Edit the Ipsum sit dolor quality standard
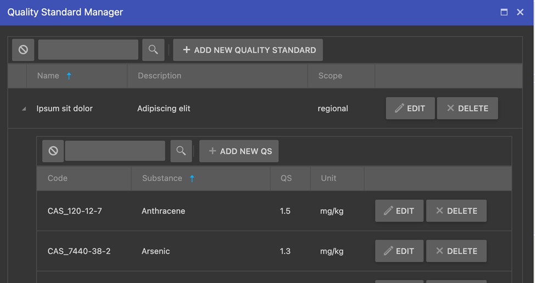Viewport: 535px width, 283px height. 410,108
